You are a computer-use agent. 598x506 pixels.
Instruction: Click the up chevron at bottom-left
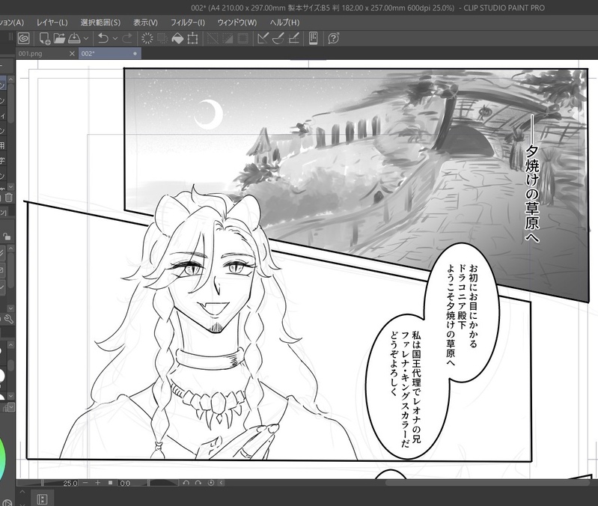(22, 492)
